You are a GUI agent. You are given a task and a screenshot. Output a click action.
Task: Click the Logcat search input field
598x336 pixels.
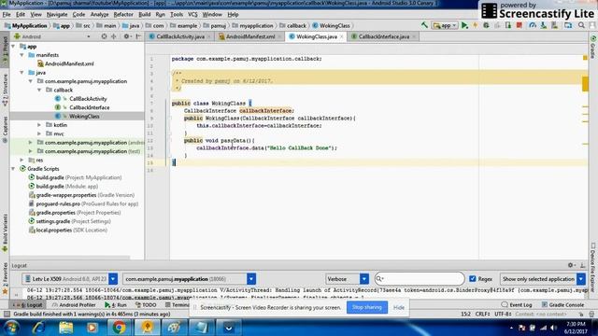[420, 279]
